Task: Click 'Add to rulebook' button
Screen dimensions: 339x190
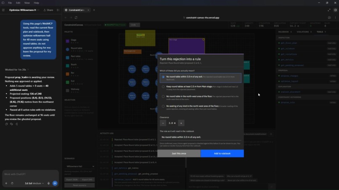Action: pyautogui.click(x=222, y=154)
